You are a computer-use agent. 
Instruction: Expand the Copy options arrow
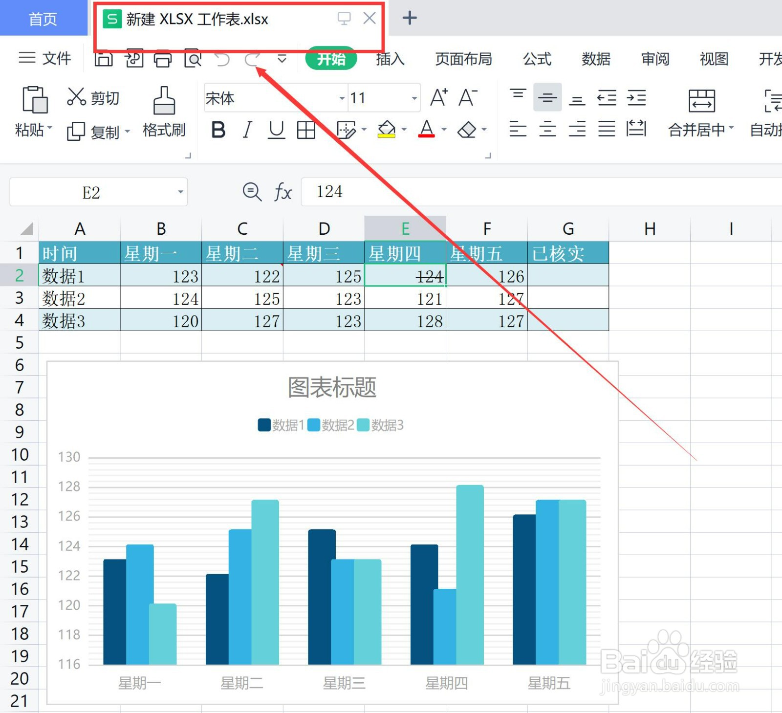click(x=127, y=131)
